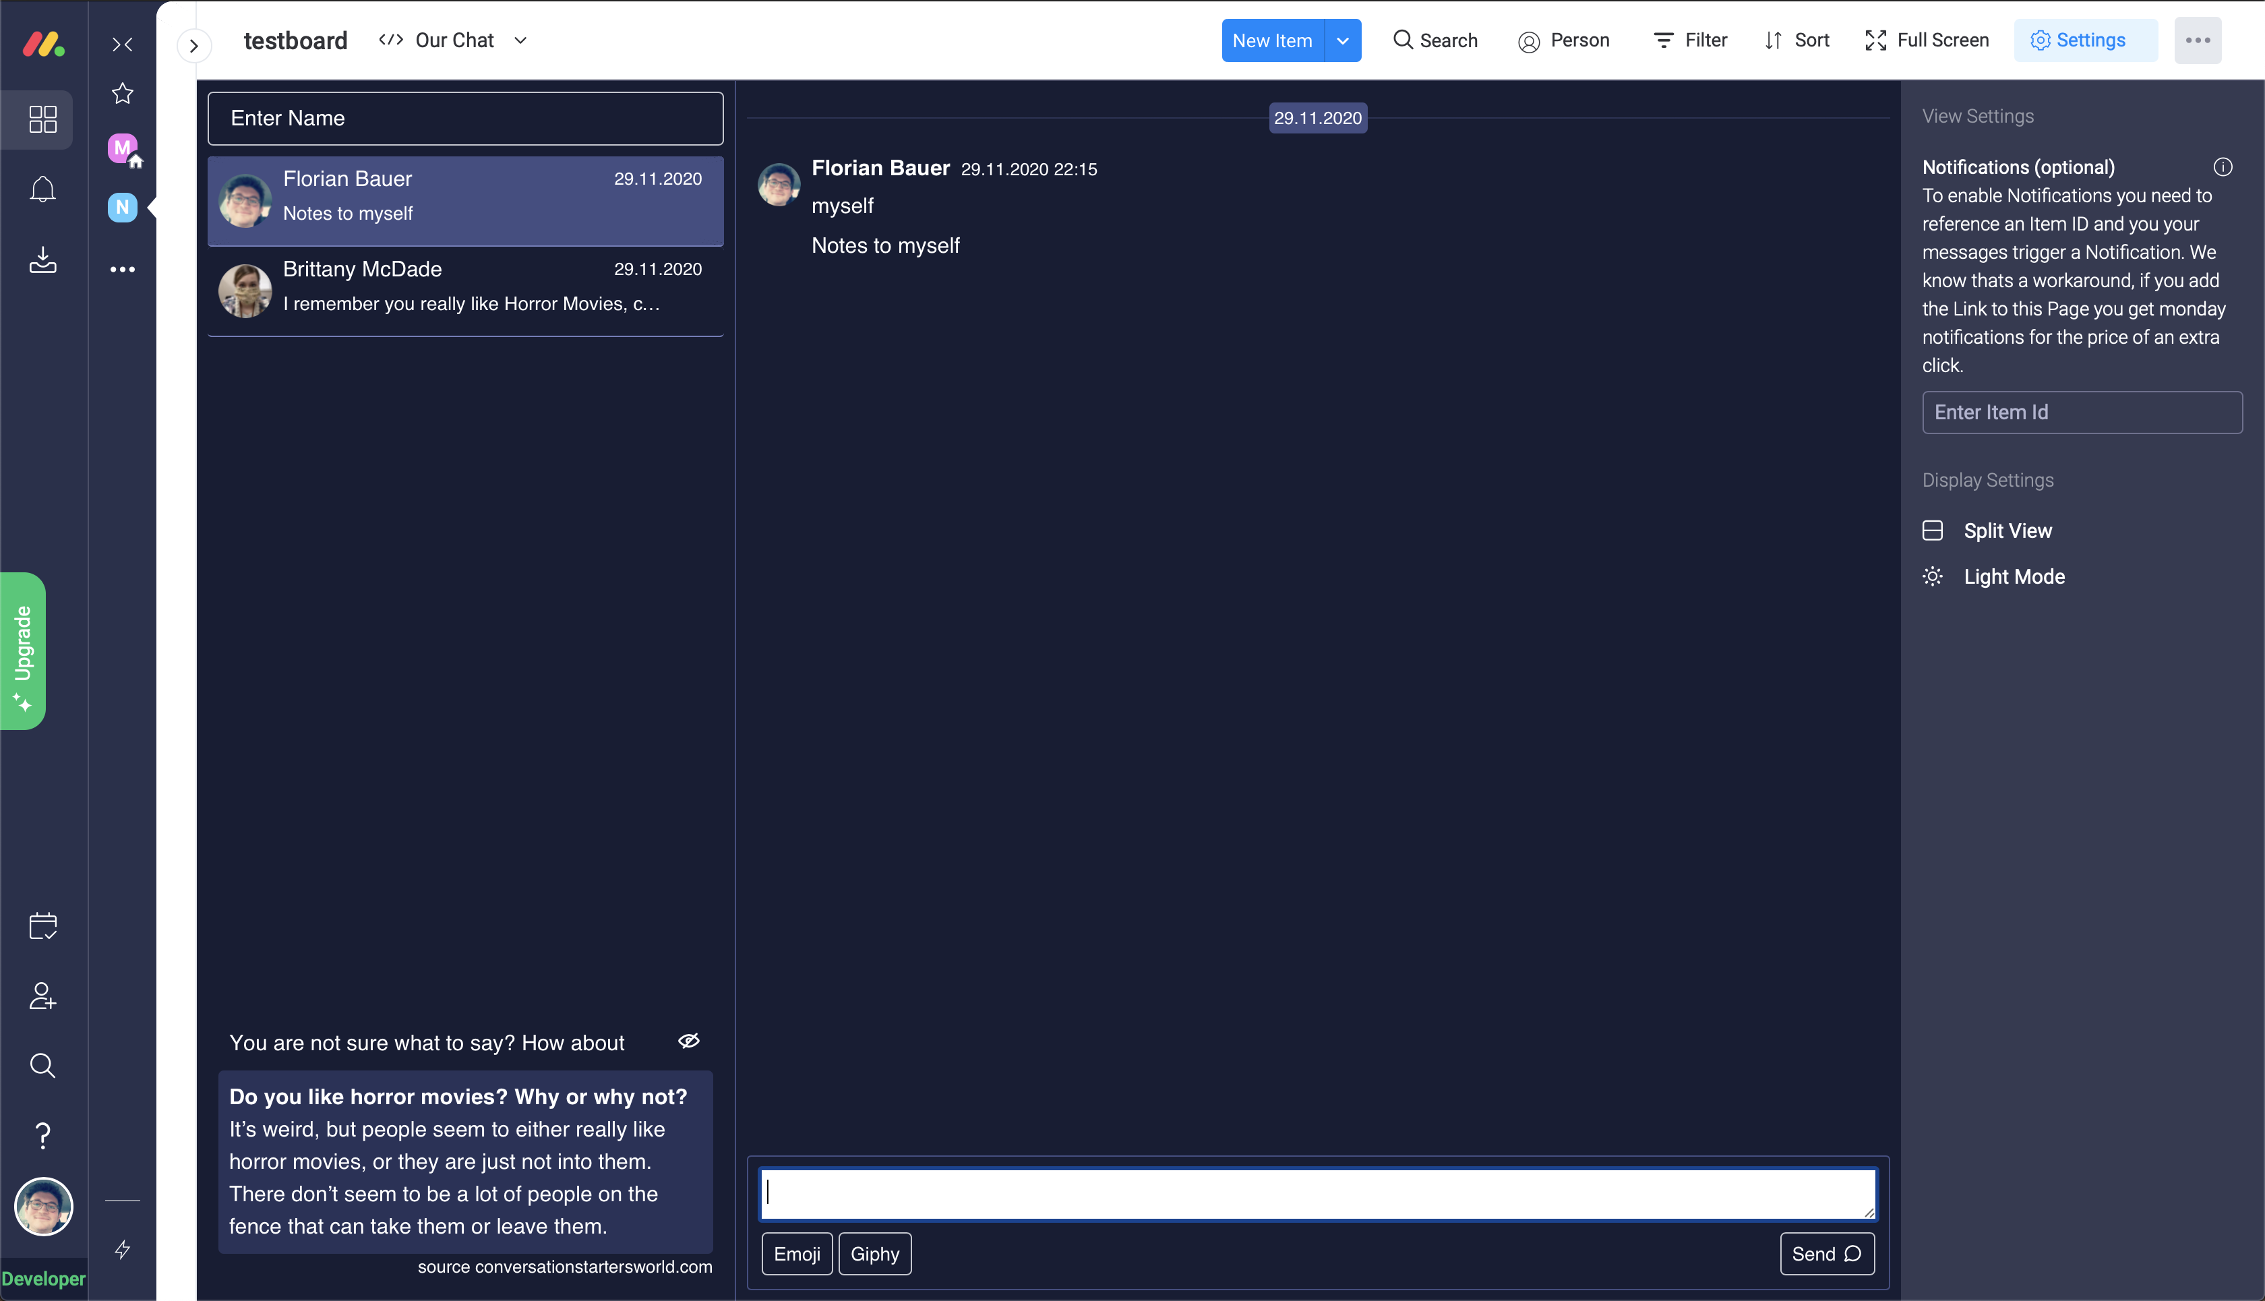2265x1301 pixels.
Task: Toggle Split View display setting
Action: click(x=2007, y=531)
